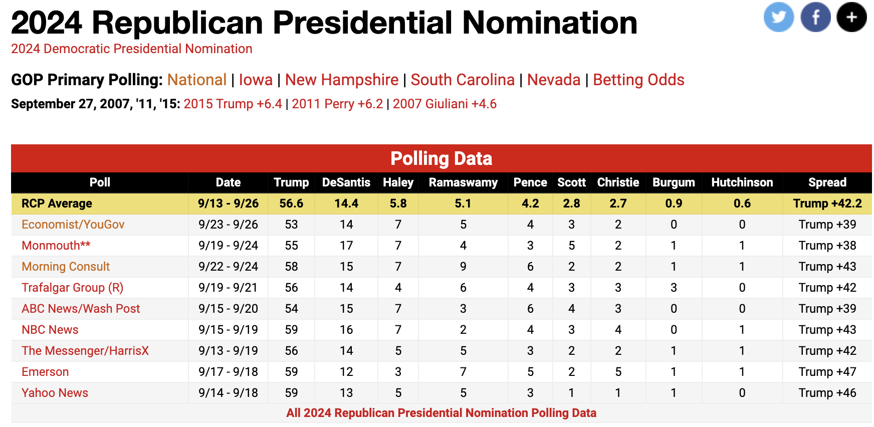This screenshot has width=874, height=427.
Task: View the Emerson poll details
Action: (x=45, y=371)
